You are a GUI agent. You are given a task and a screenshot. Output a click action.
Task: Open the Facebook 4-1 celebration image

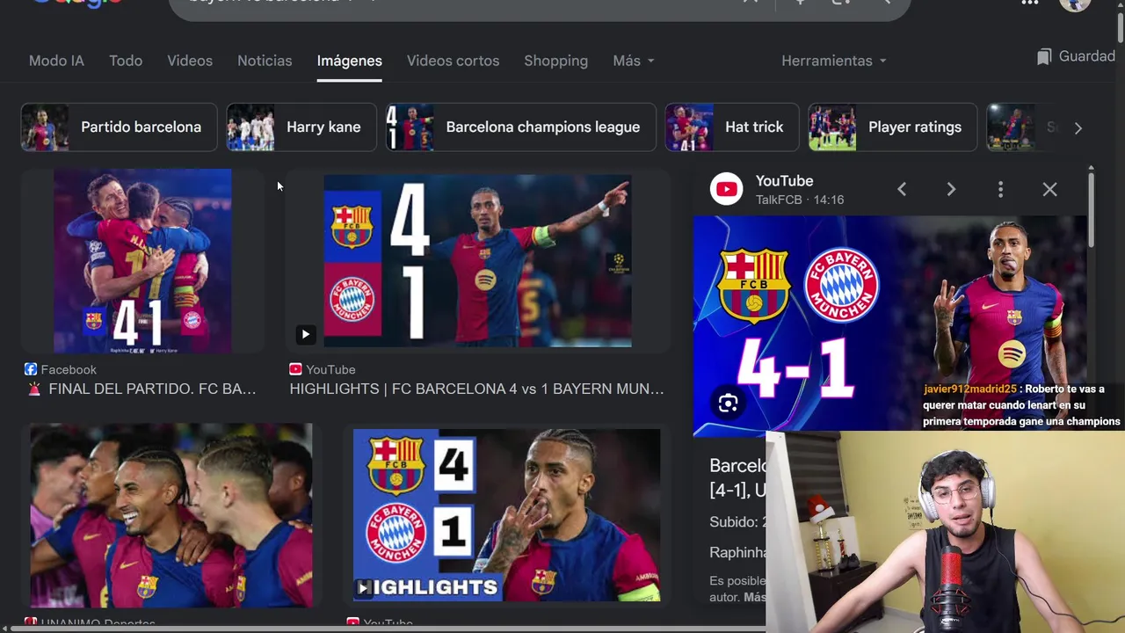click(x=142, y=261)
